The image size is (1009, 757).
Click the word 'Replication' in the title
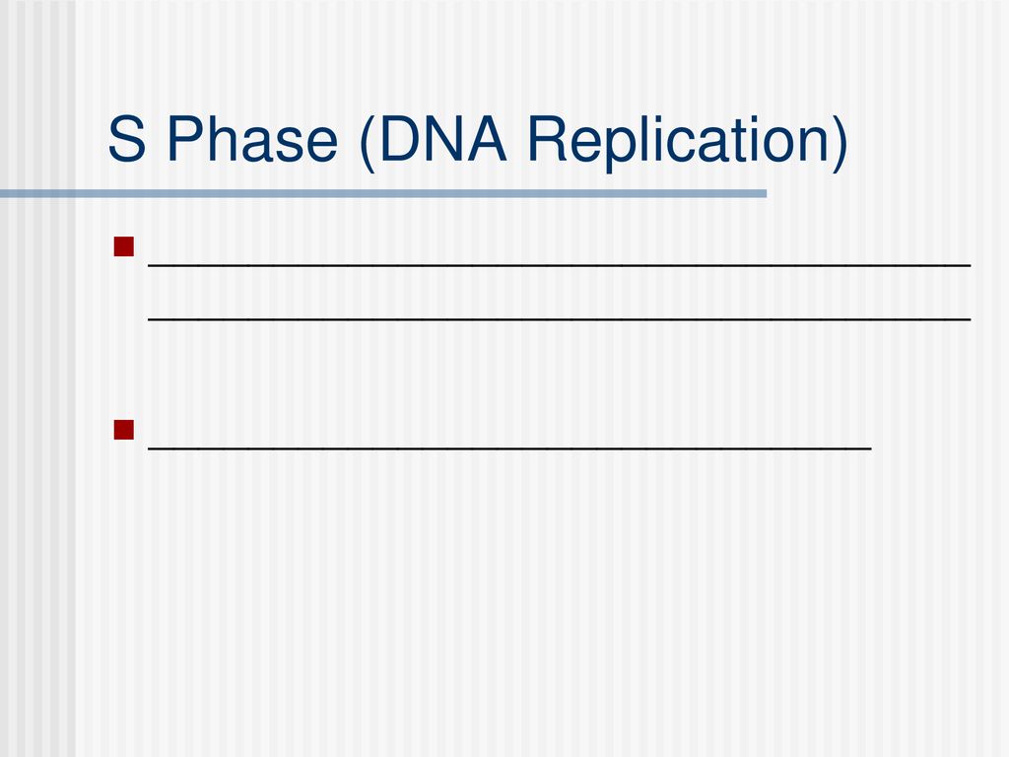click(677, 140)
